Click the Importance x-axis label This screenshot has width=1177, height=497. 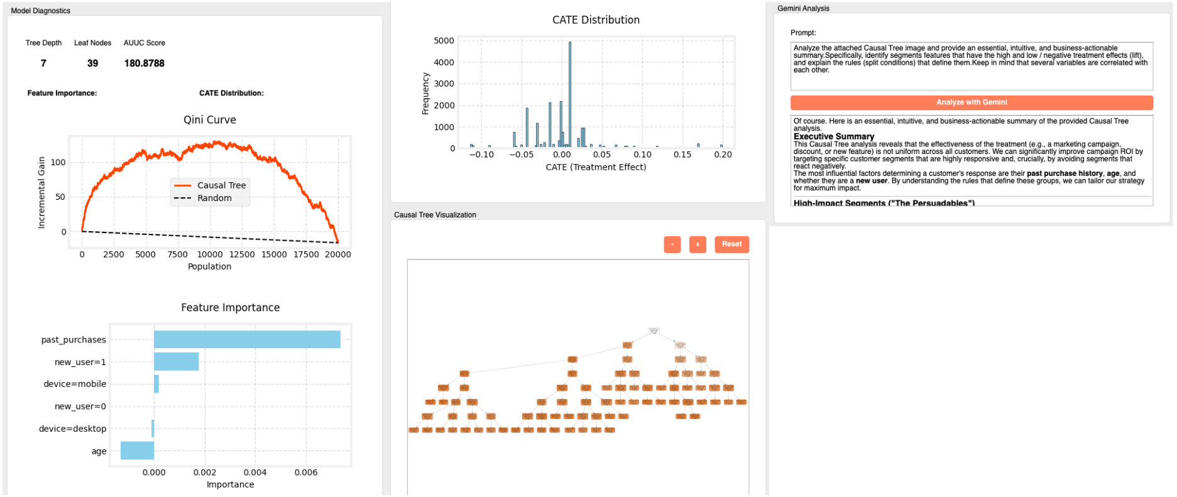(x=230, y=484)
